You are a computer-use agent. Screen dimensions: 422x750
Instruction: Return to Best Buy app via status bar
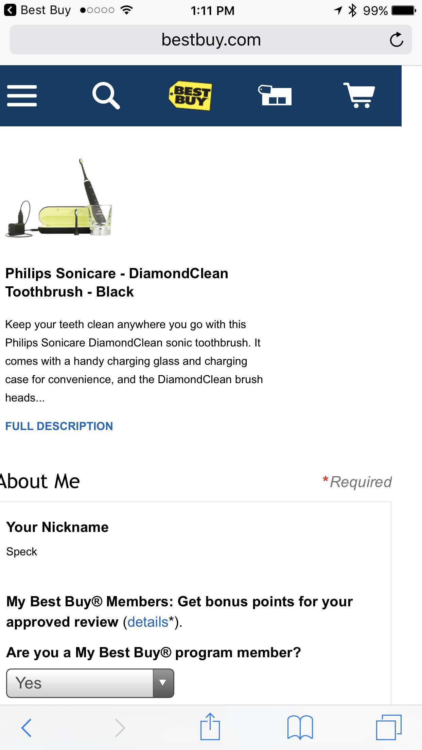pos(37,10)
